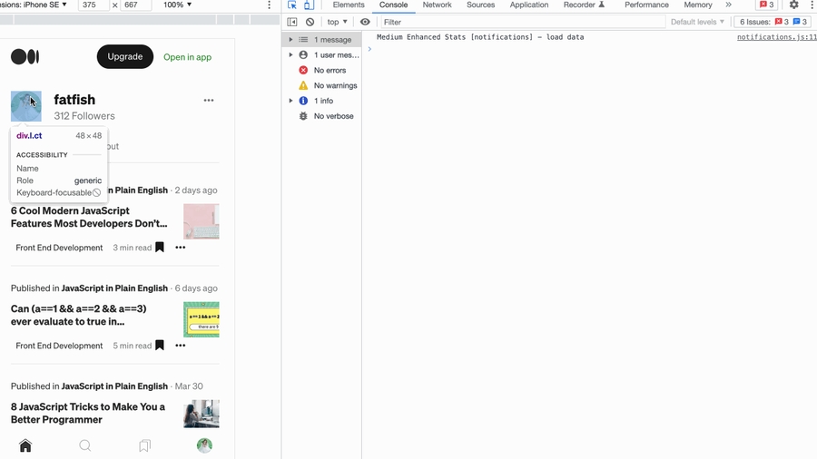Open the Default levels dropdown

[697, 22]
